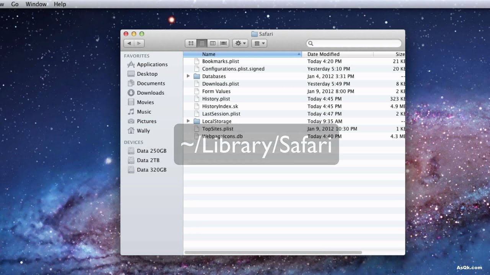Screen dimensions: 490x275
Task: Open Pictures in the sidebar
Action: click(142, 121)
